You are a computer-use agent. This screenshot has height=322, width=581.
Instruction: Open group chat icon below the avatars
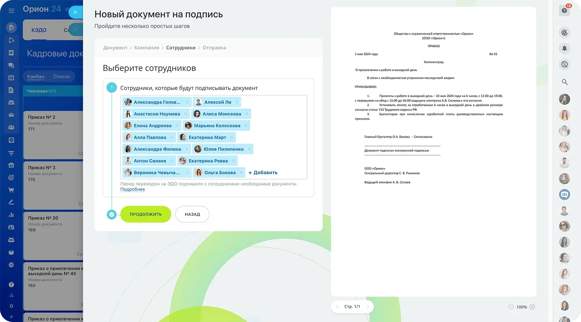[564, 194]
